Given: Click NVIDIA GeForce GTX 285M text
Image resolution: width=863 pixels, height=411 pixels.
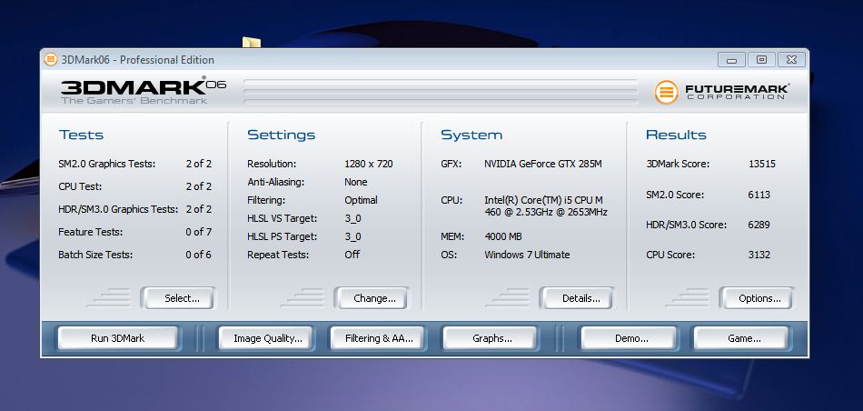Looking at the screenshot, I should (543, 164).
